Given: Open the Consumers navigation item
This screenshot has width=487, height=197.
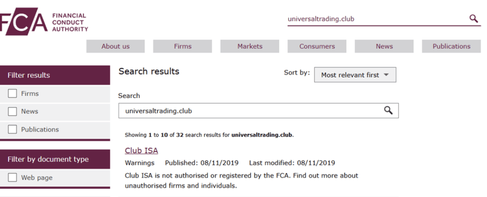Looking at the screenshot, I should click(317, 46).
